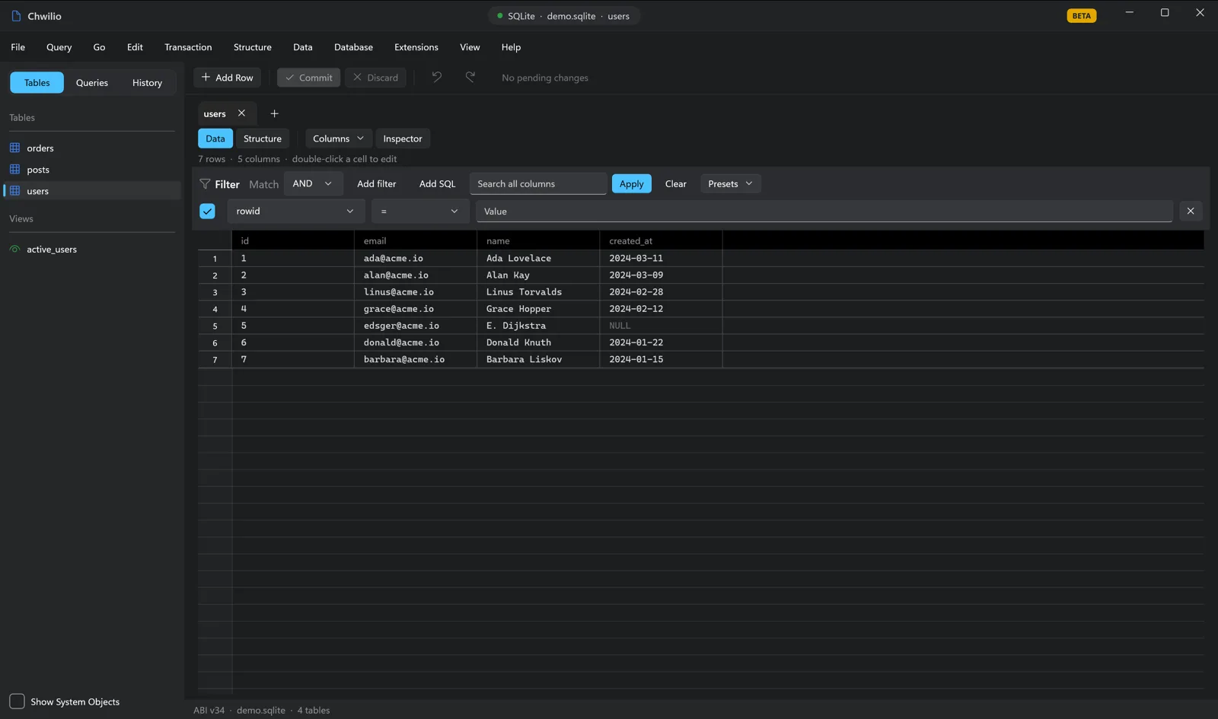Focus the Search all columns field
The height and width of the screenshot is (719, 1218).
click(538, 183)
